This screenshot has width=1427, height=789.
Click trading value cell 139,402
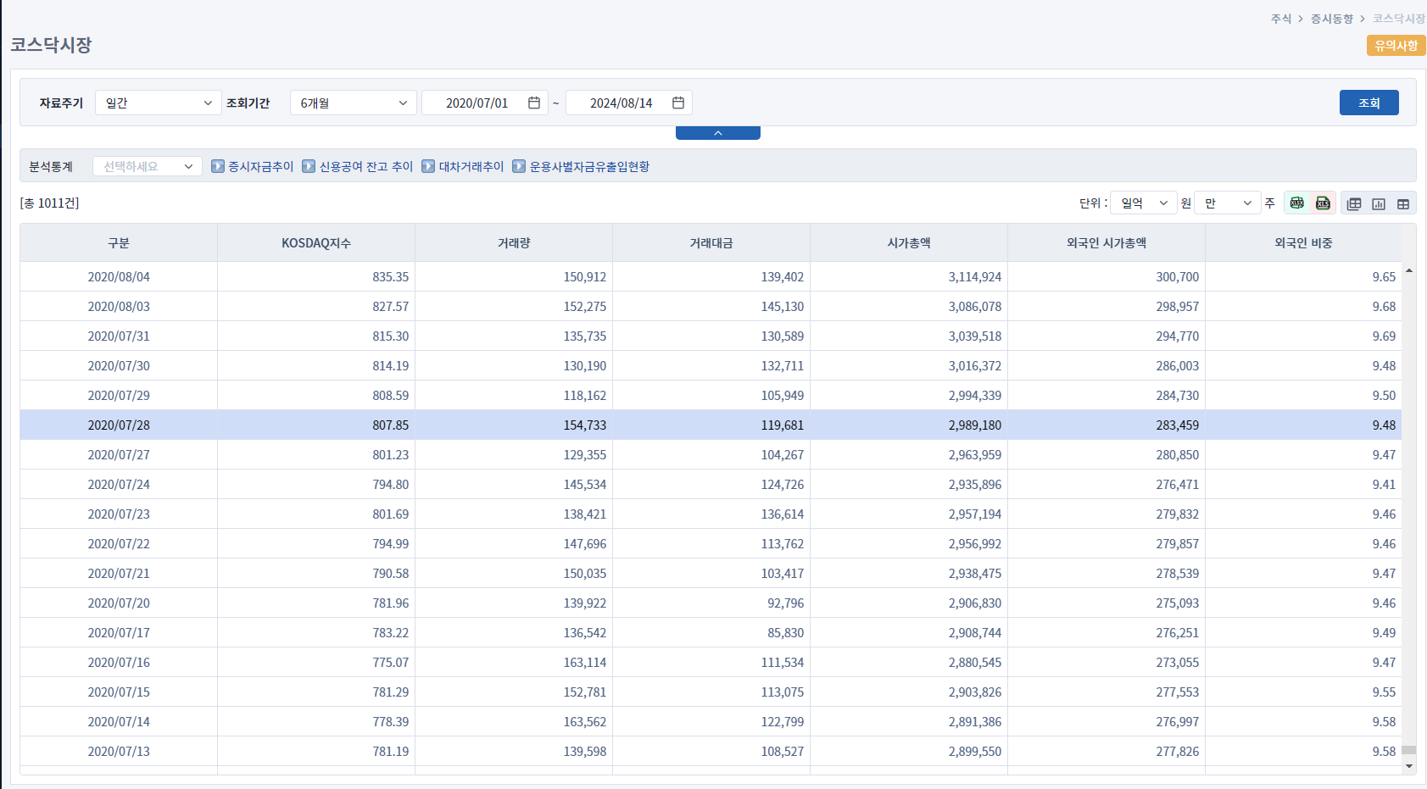point(783,276)
